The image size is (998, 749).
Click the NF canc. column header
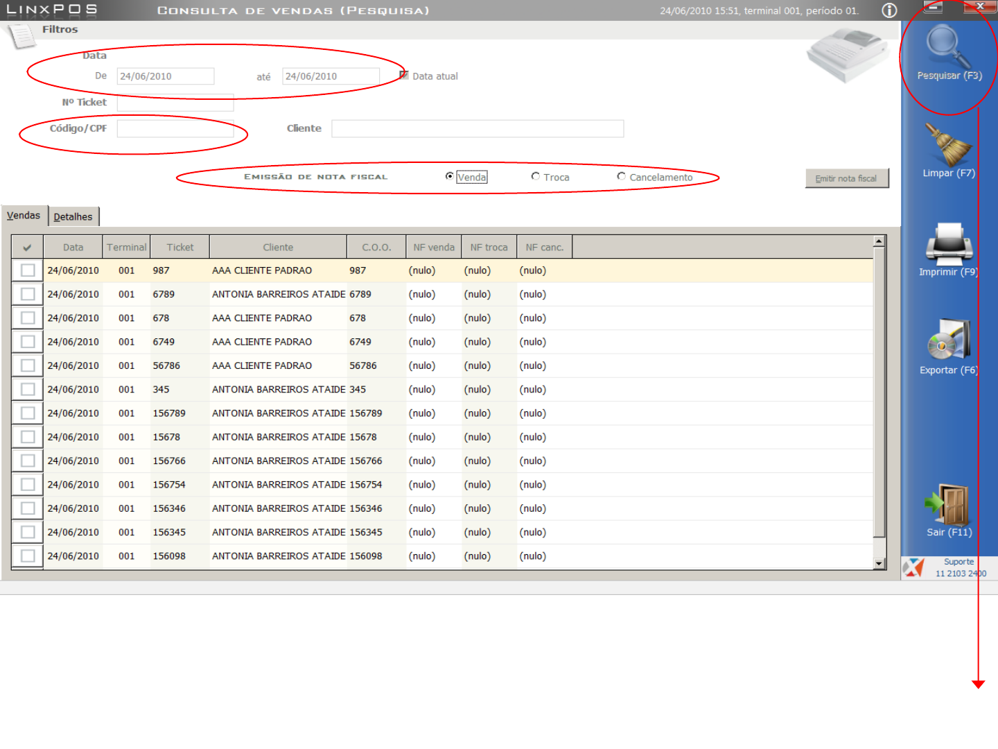pyautogui.click(x=545, y=247)
